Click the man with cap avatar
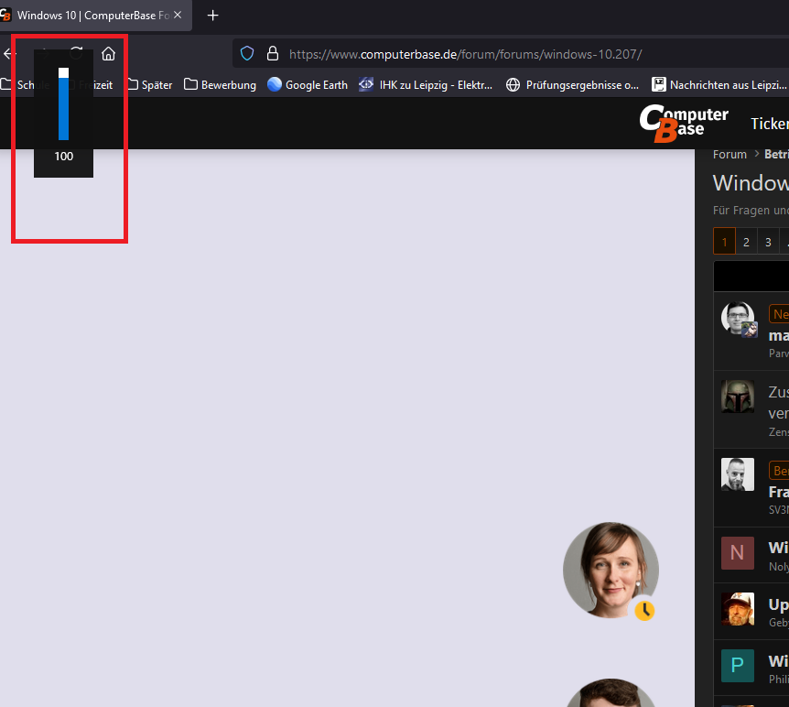Screen dimensions: 789x707 [x=738, y=609]
